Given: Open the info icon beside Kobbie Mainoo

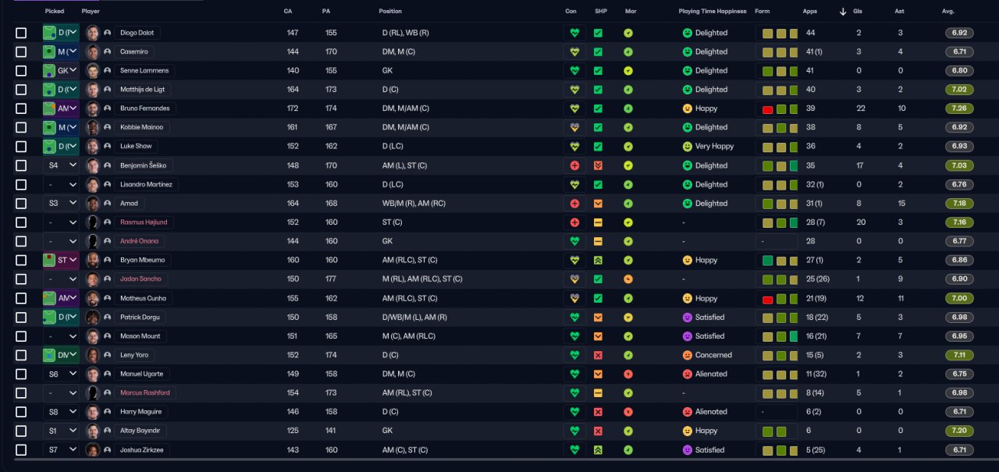Looking at the screenshot, I should [x=107, y=127].
